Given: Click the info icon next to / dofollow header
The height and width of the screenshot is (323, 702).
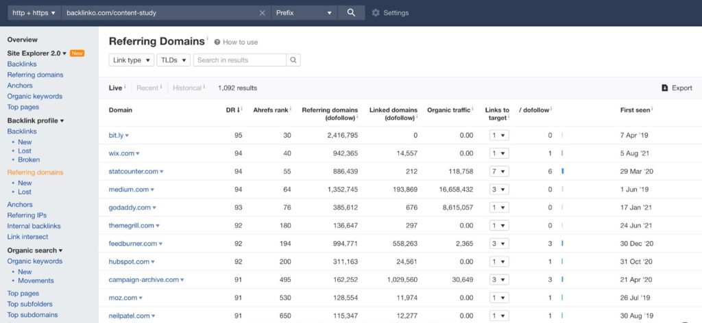Looking at the screenshot, I should tap(550, 108).
